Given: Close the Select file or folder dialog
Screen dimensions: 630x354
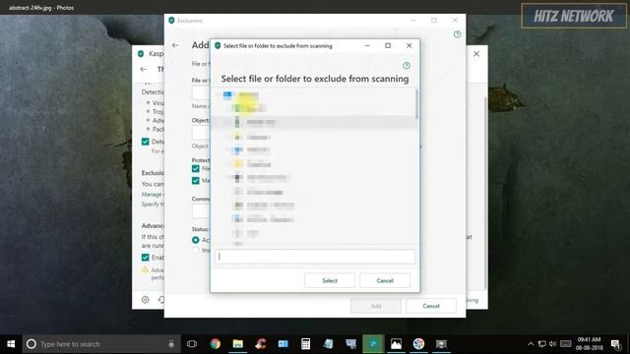Looking at the screenshot, I should (x=409, y=46).
